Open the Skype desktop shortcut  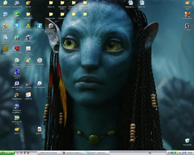(17, 27)
